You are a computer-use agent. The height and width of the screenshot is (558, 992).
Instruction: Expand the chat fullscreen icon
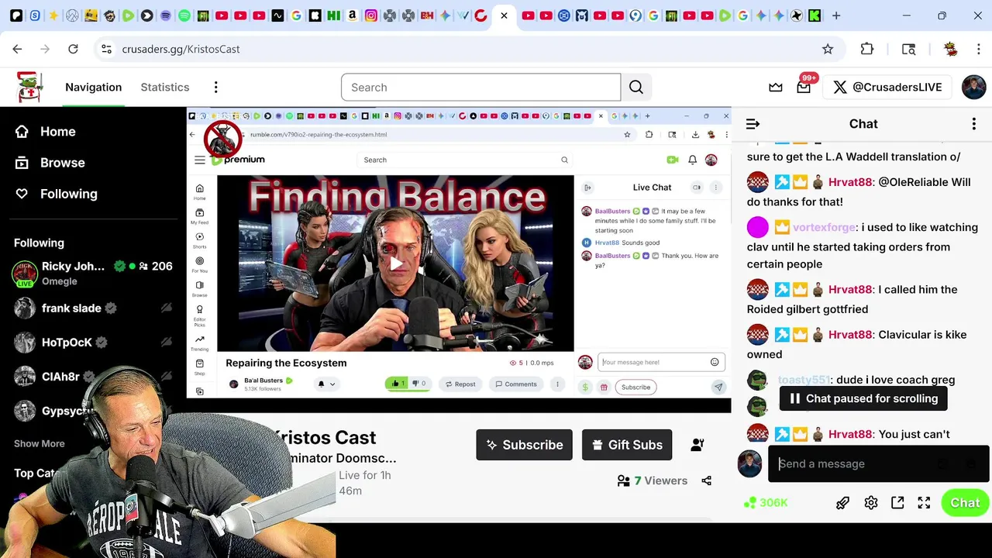point(924,503)
